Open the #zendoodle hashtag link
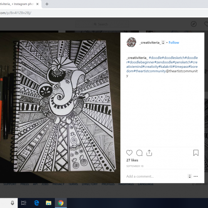The height and width of the screenshot is (208, 208). [x=164, y=62]
